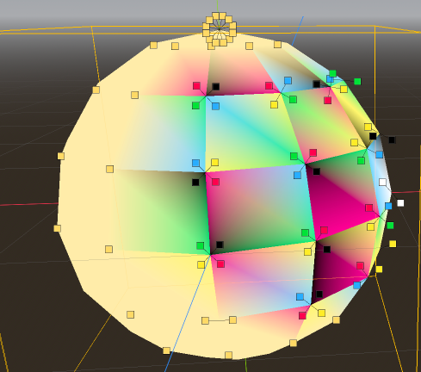Pick the green handle at the left green face's bottom corner
The image size is (421, 372).
[200, 245]
